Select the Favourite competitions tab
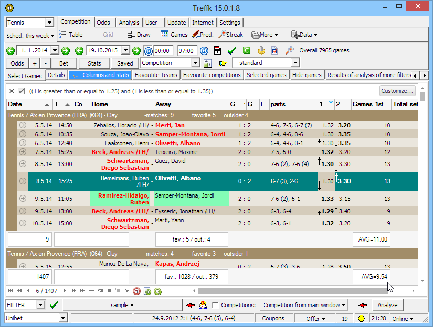Image resolution: width=433 pixels, height=327 pixels. click(x=212, y=75)
